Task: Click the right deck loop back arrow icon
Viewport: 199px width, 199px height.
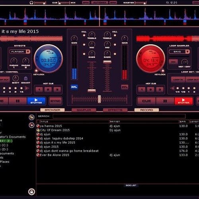Action: [172, 88]
